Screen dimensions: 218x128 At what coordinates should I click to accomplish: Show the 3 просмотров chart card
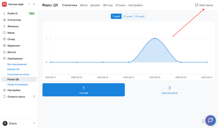(x=170, y=90)
